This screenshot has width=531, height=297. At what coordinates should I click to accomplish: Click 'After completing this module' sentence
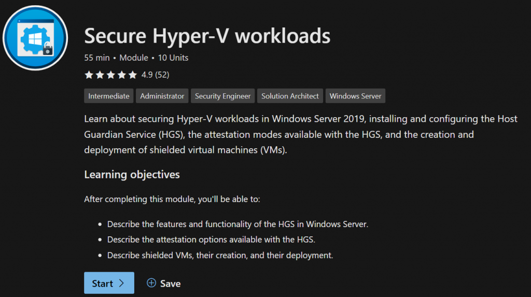click(172, 199)
